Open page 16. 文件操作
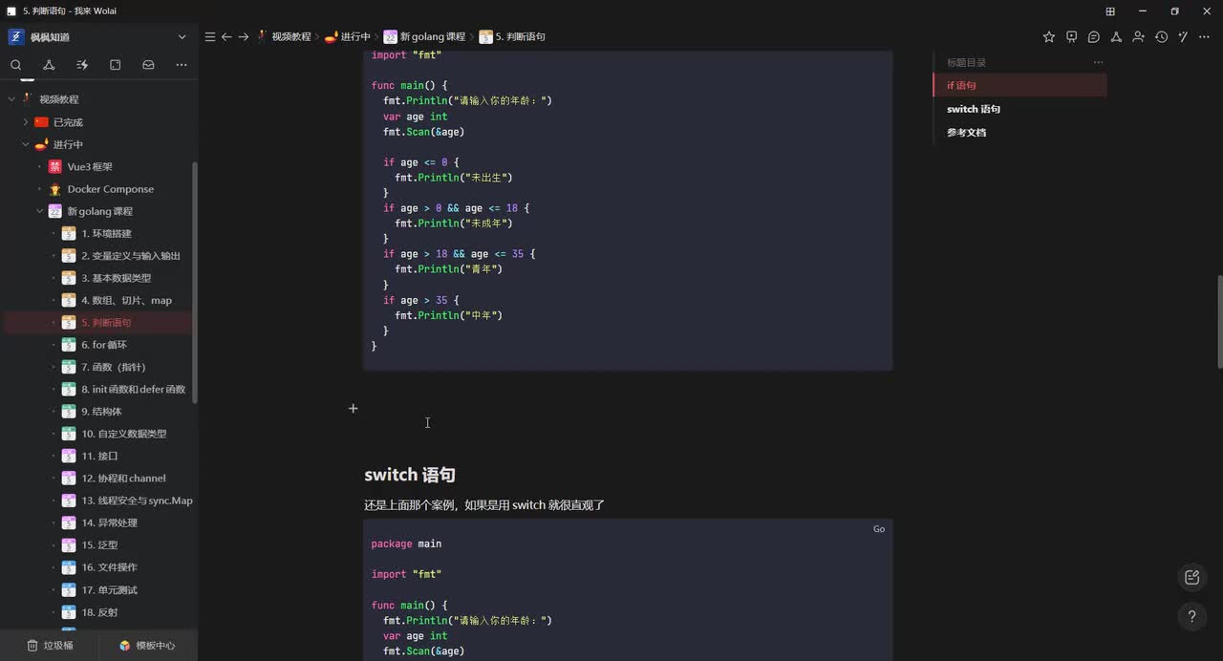This screenshot has width=1223, height=661. pyautogui.click(x=109, y=567)
